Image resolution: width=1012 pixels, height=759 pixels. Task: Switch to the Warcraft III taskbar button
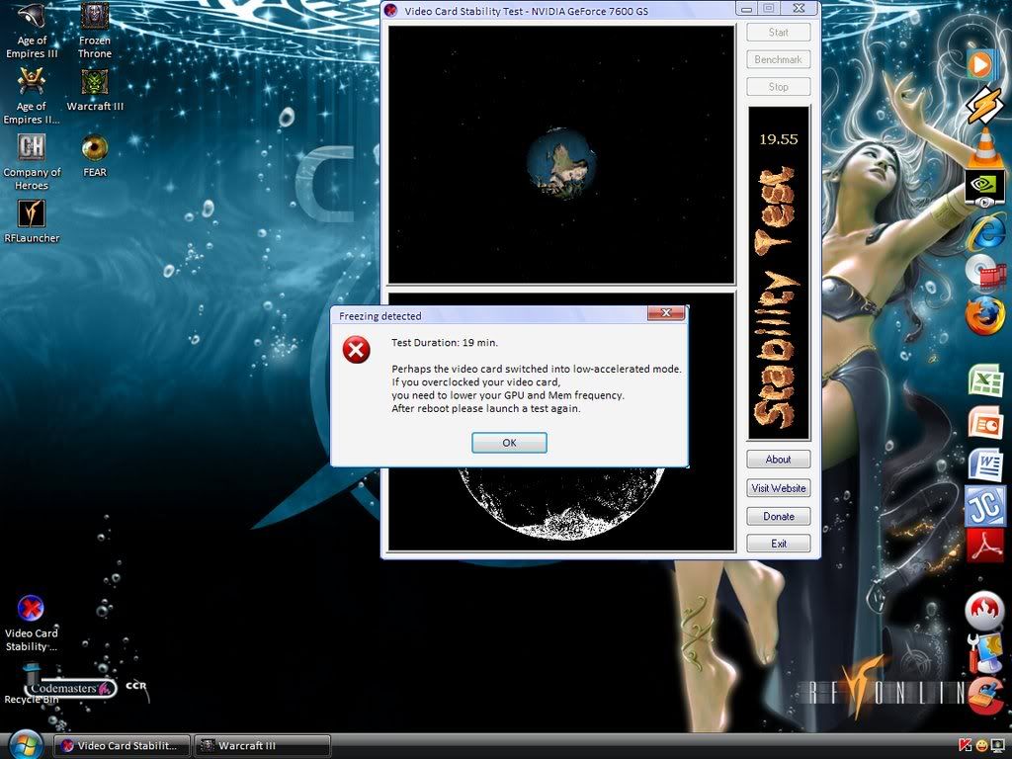[x=262, y=746]
